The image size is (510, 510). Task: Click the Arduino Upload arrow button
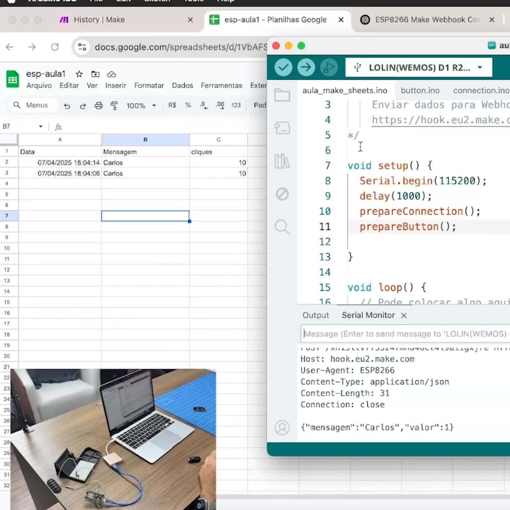click(306, 67)
